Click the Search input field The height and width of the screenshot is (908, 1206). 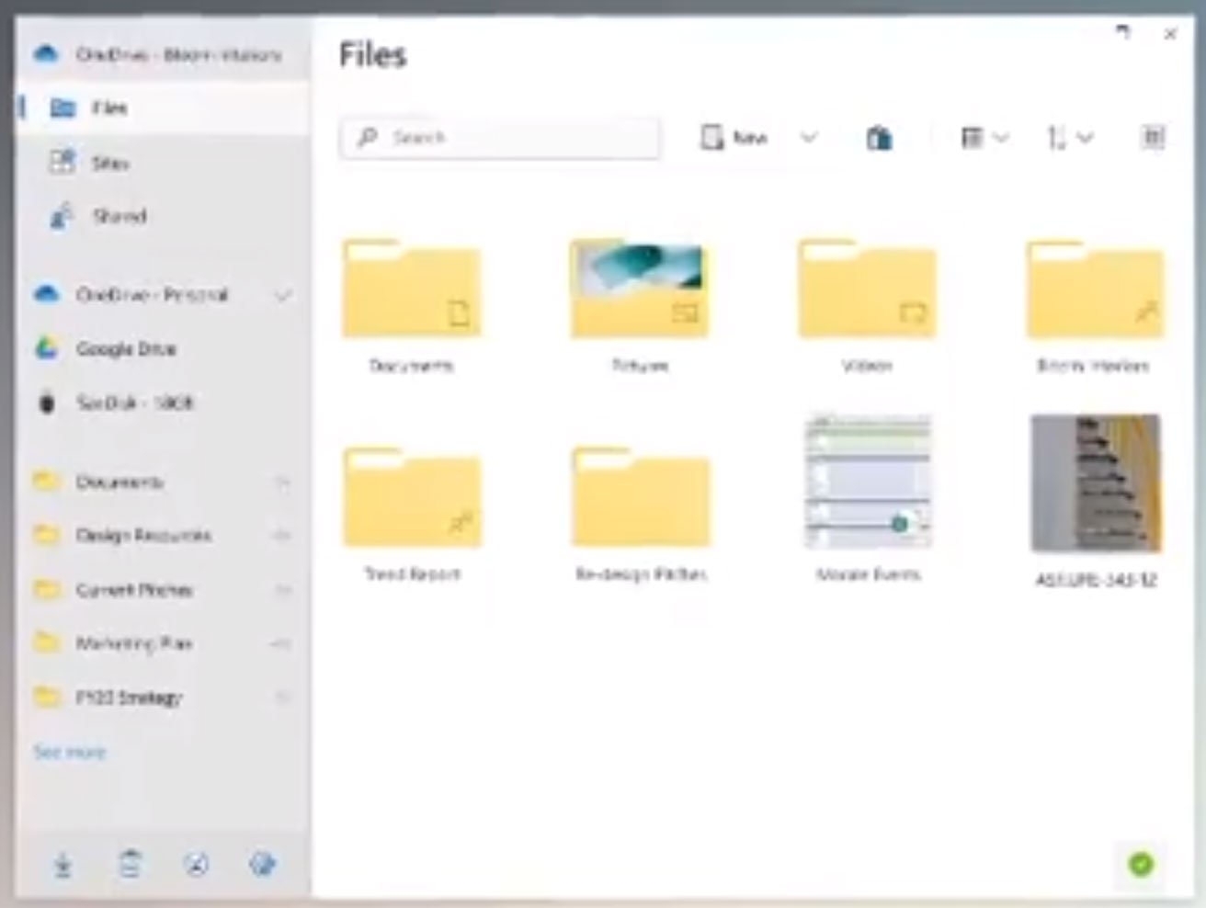coord(500,138)
